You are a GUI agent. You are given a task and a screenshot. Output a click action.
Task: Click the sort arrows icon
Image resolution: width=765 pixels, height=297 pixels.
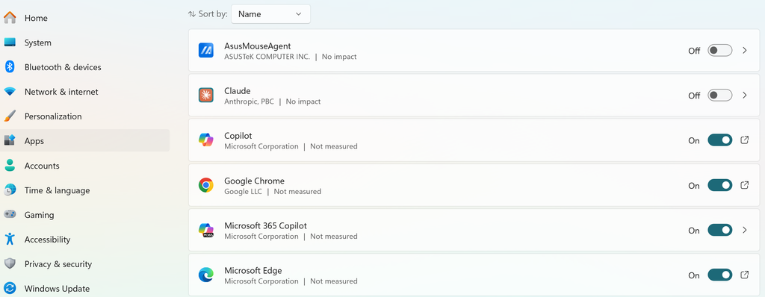click(192, 14)
